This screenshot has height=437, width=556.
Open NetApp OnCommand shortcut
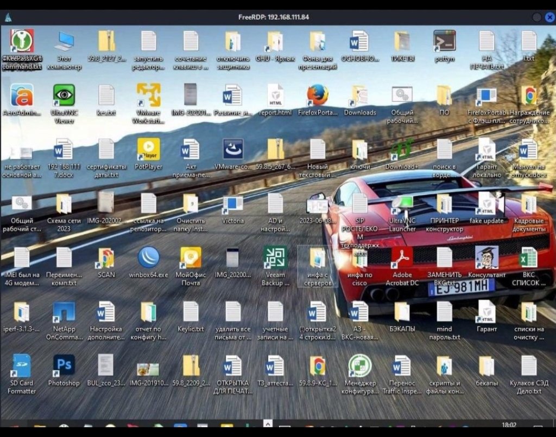(64, 312)
